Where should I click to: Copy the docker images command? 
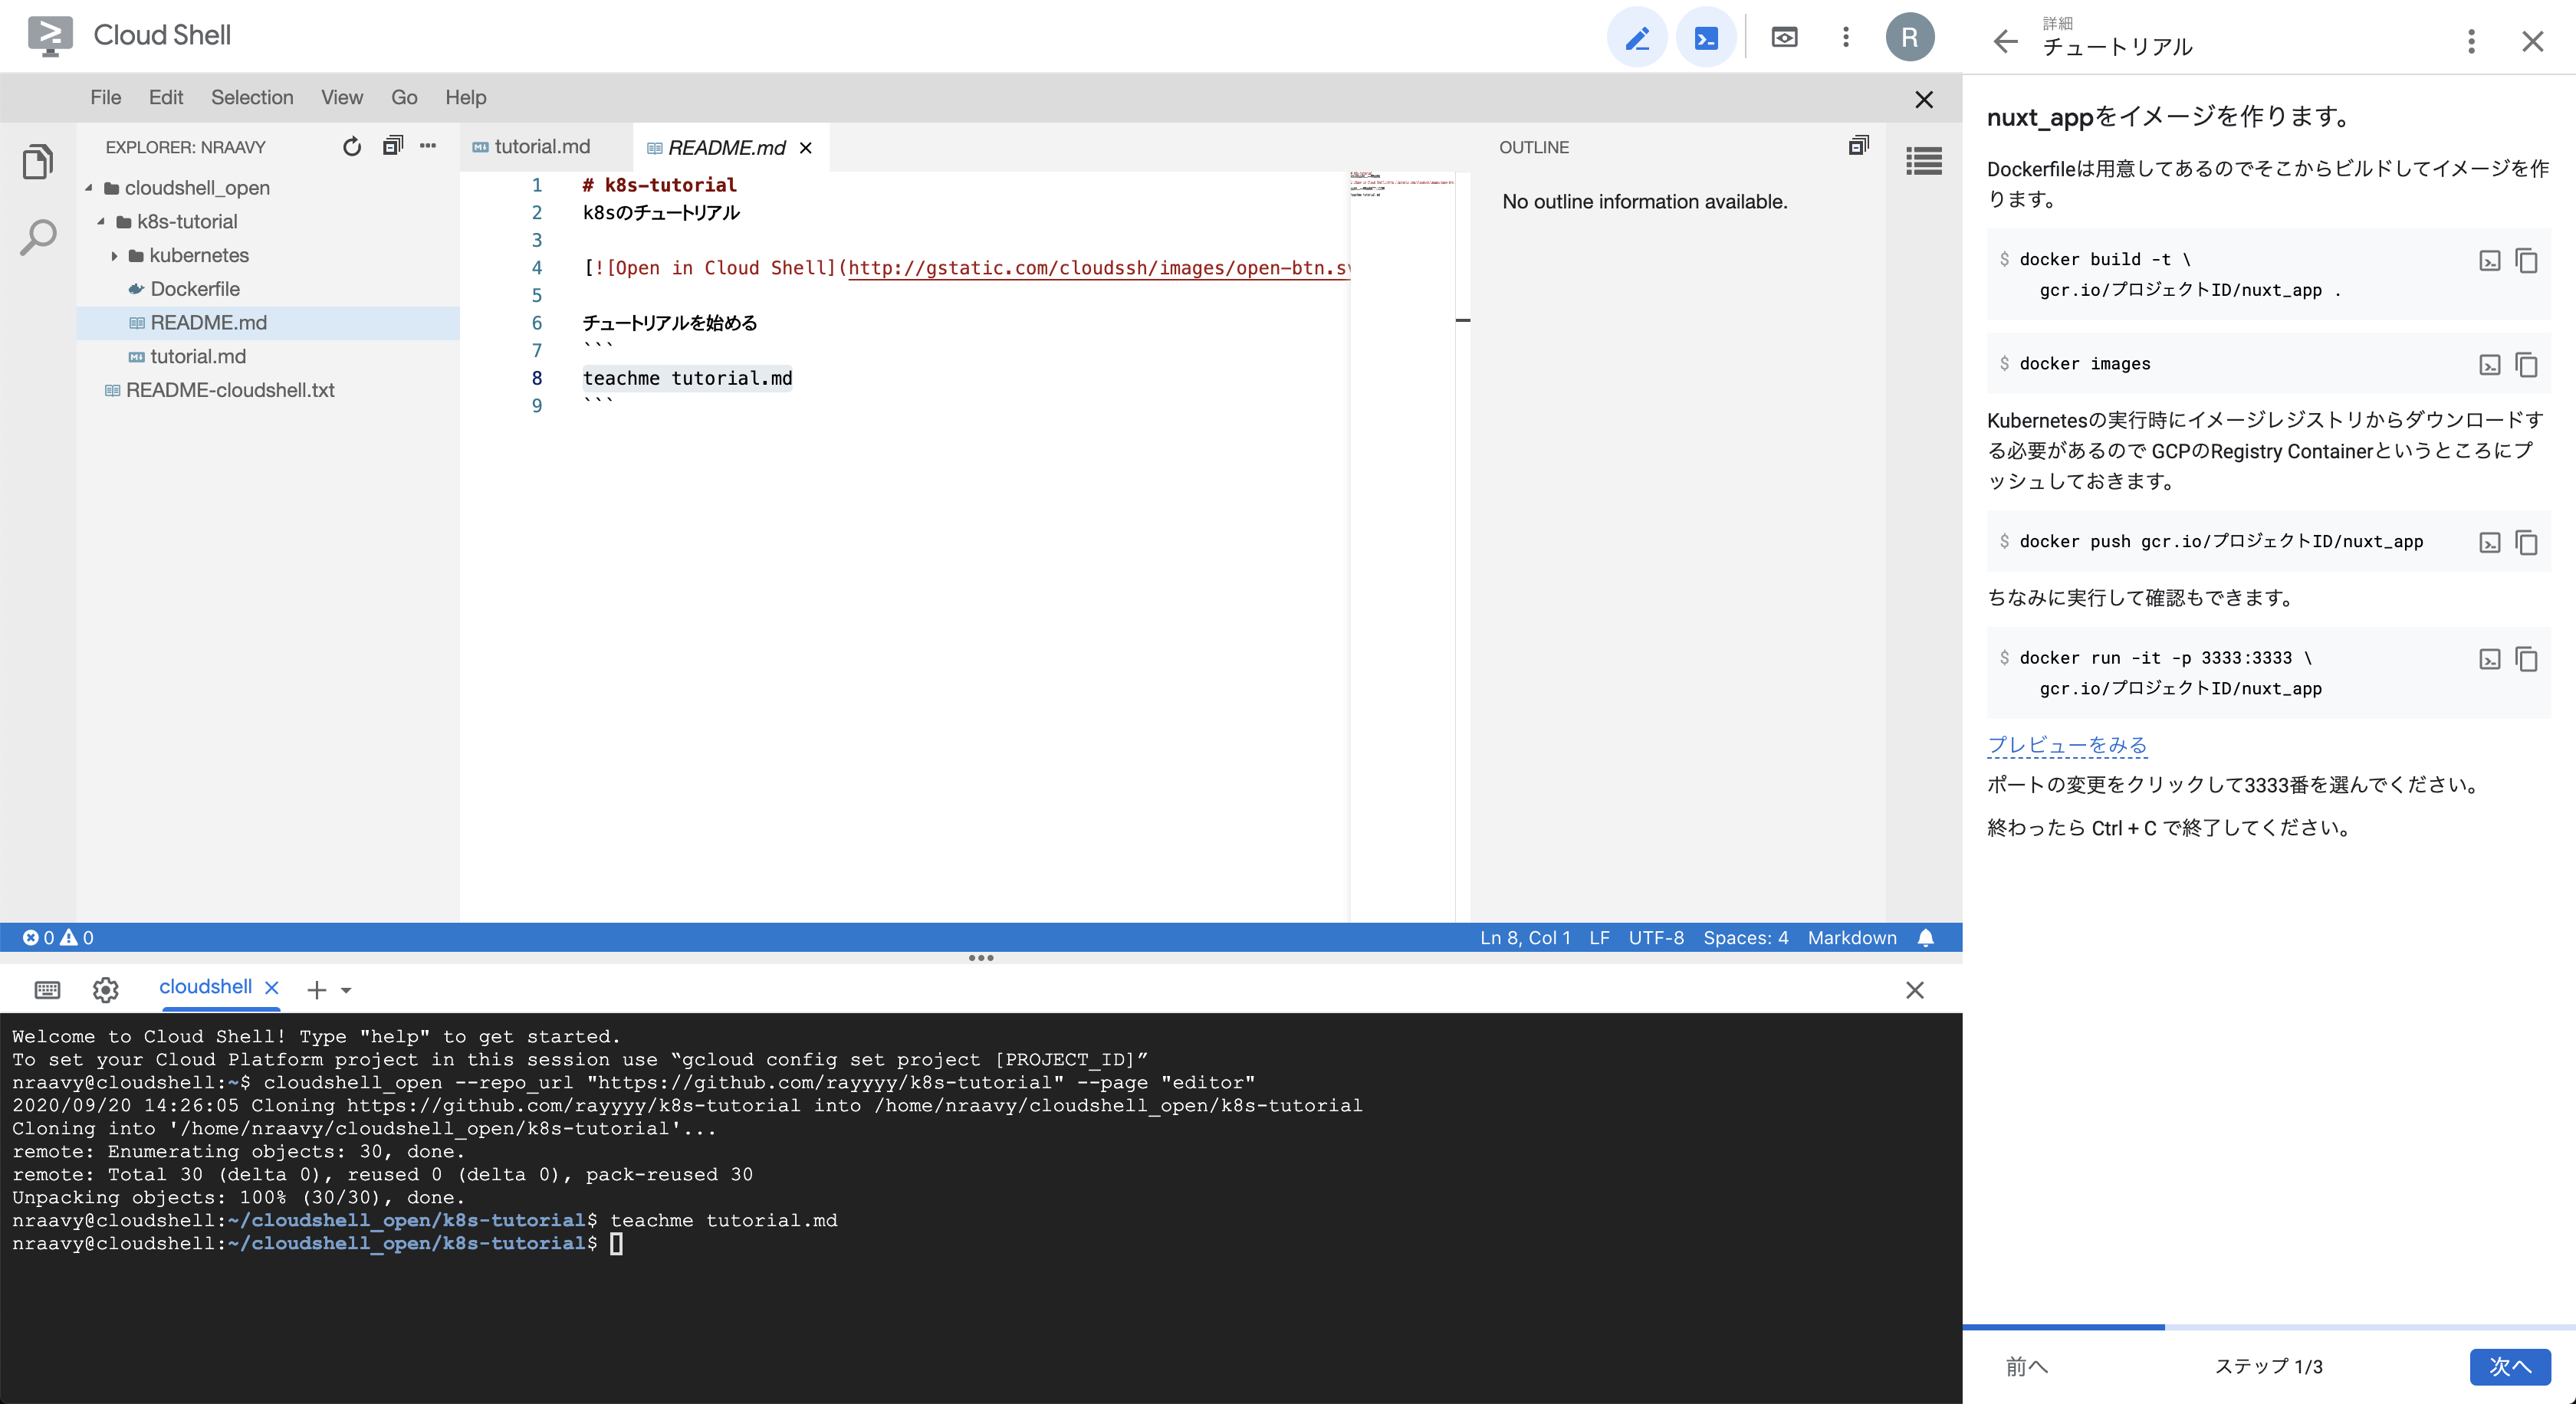coord(2526,365)
